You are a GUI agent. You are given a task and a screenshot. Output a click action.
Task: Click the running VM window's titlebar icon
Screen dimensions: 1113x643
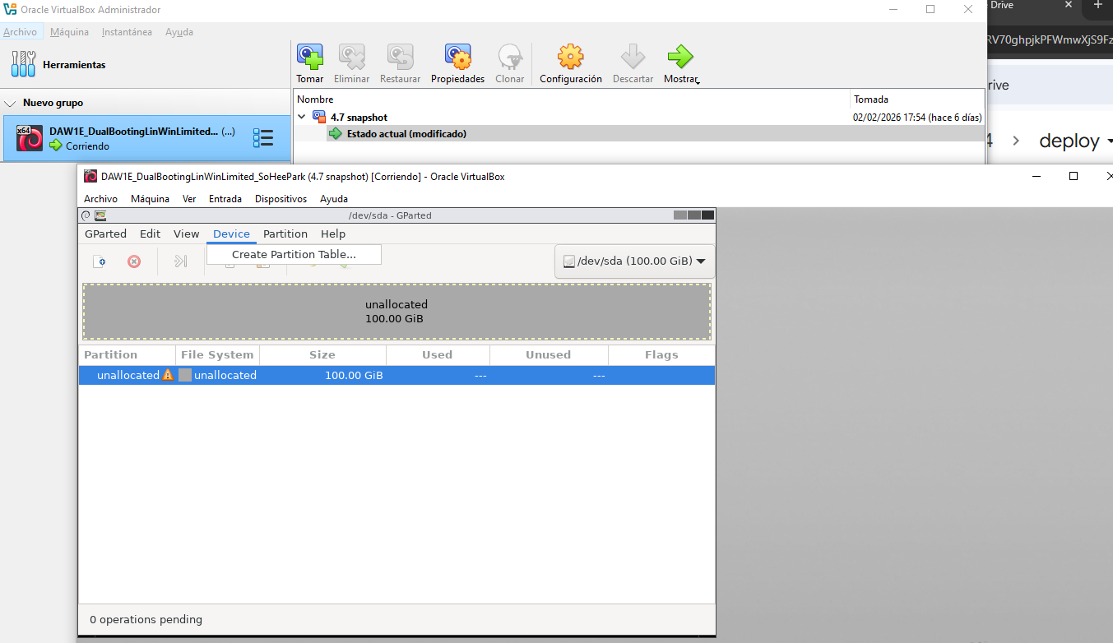point(90,176)
